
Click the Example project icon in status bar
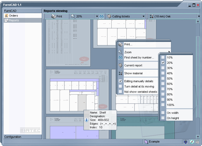click(x=146, y=142)
